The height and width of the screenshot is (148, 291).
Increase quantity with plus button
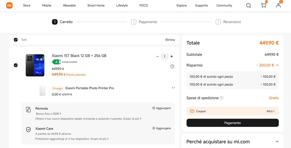pyautogui.click(x=172, y=56)
